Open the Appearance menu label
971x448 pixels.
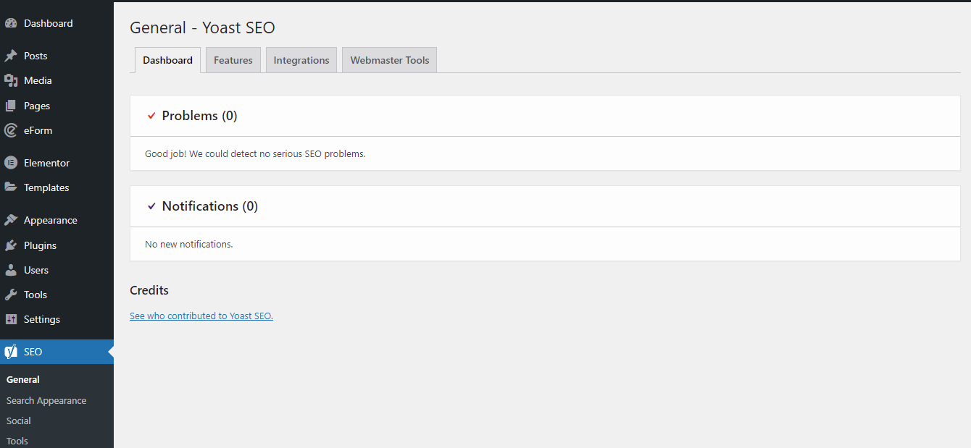click(51, 220)
